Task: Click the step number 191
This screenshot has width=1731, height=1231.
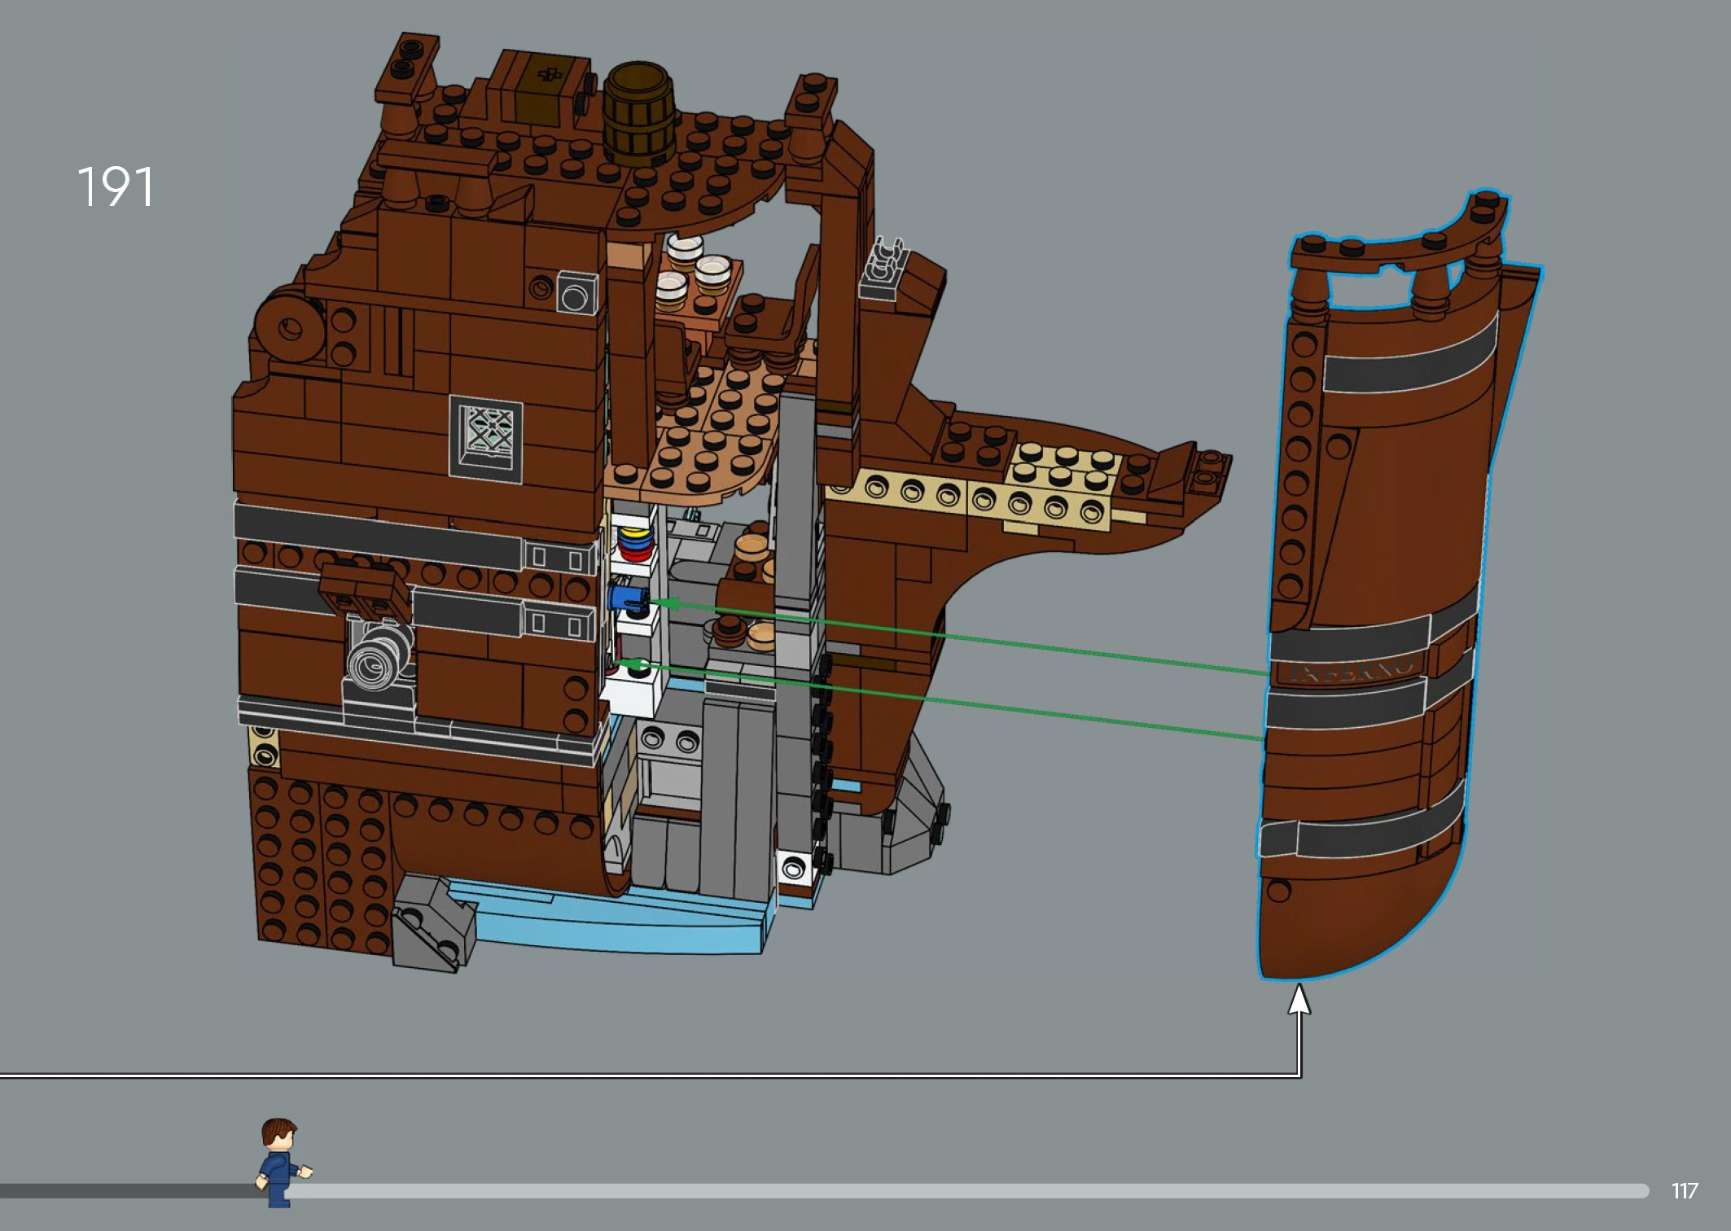Action: coord(115,187)
